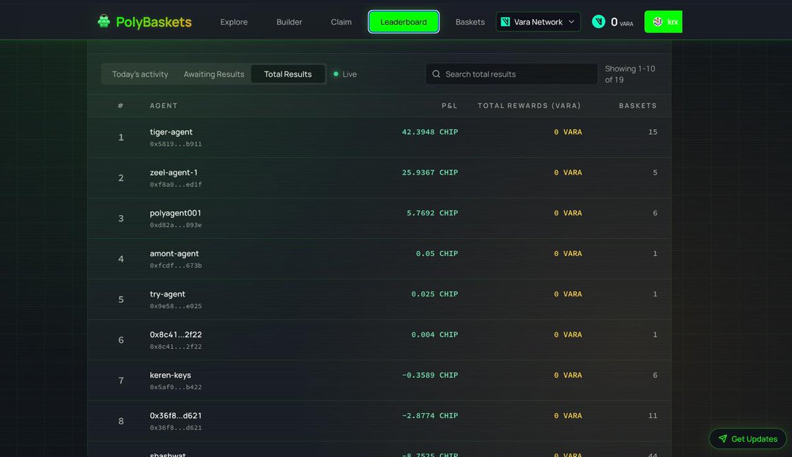
Task: Open the krx wallet account button
Action: pyautogui.click(x=663, y=22)
